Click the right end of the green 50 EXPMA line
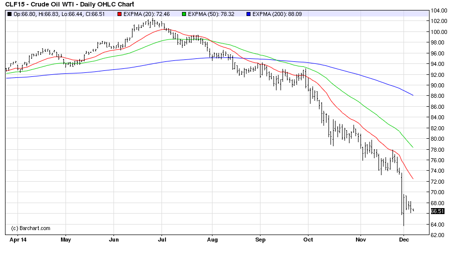The height and width of the screenshot is (255, 450). [x=412, y=147]
